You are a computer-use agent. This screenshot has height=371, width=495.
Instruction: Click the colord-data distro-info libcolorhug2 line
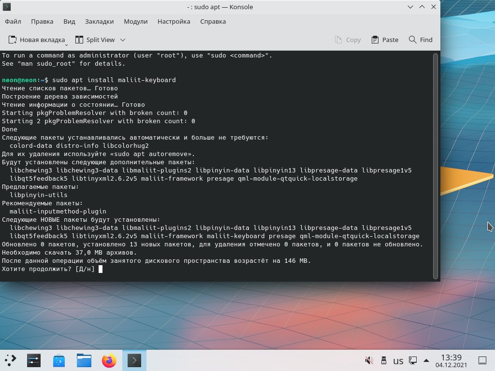79,146
